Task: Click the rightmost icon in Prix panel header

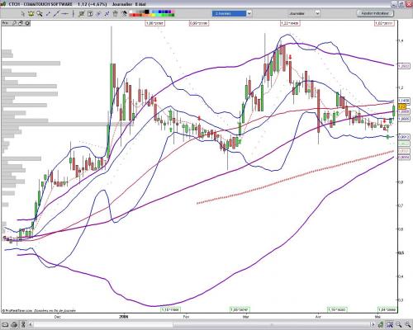Action: [27, 23]
